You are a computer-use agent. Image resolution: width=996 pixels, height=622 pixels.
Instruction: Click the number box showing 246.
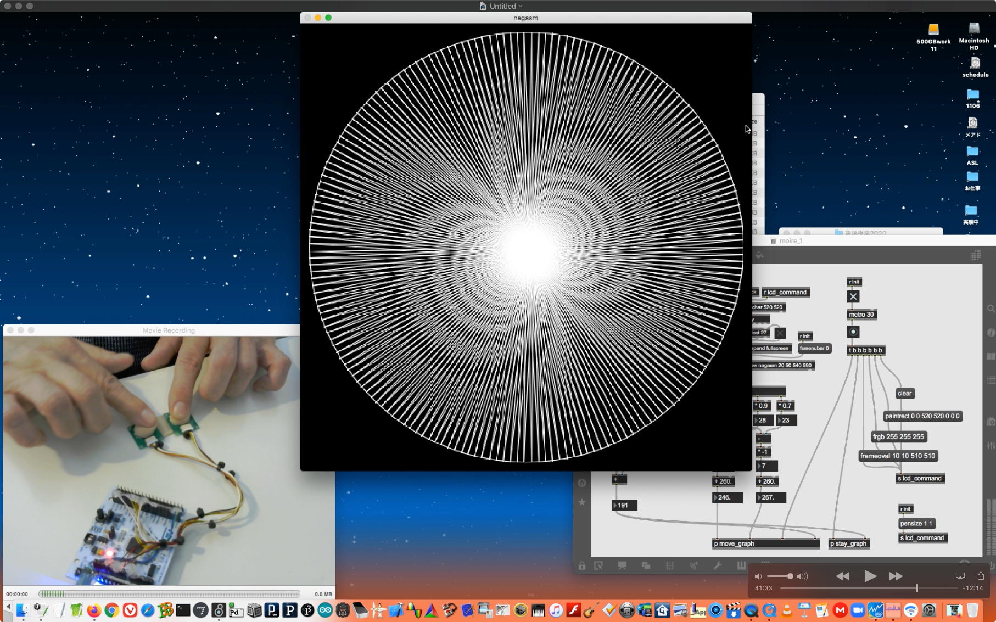pyautogui.click(x=727, y=497)
